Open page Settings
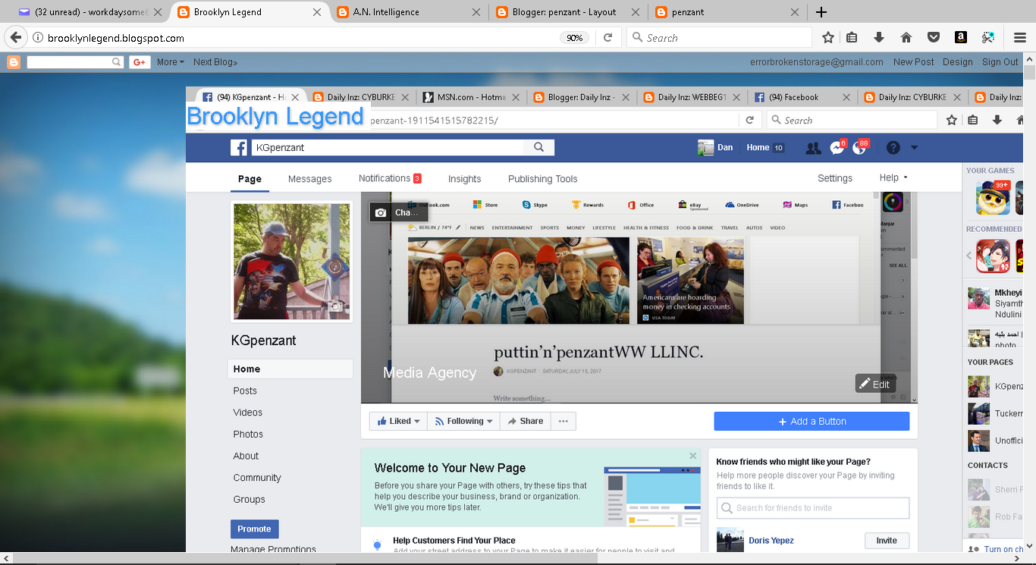This screenshot has height=565, width=1036. 834,178
